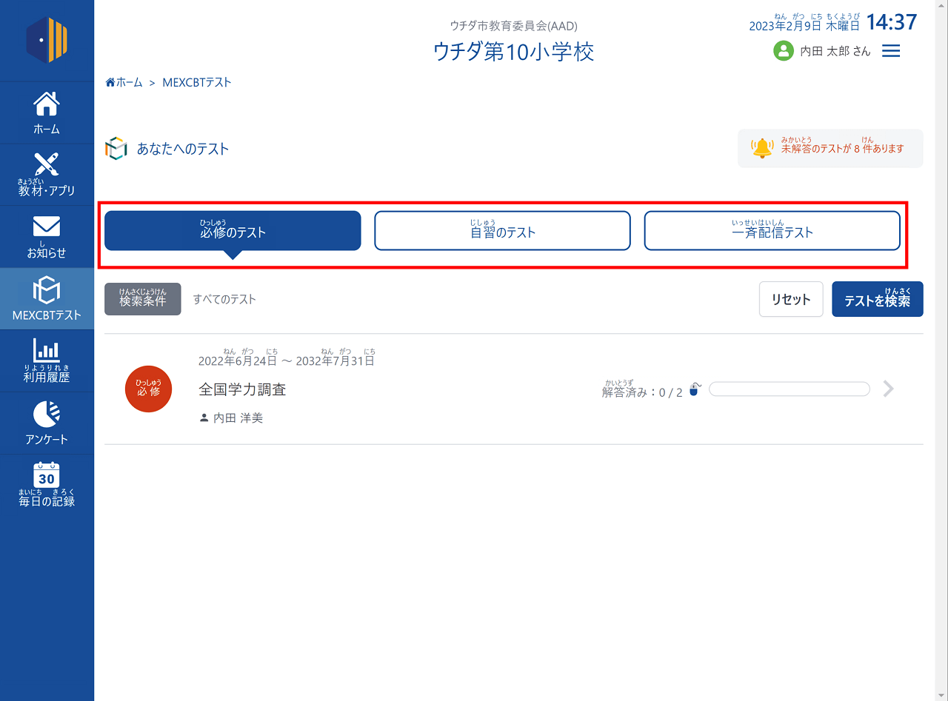Image resolution: width=948 pixels, height=701 pixels.
Task: Click the 検索条件 button
Action: point(142,299)
